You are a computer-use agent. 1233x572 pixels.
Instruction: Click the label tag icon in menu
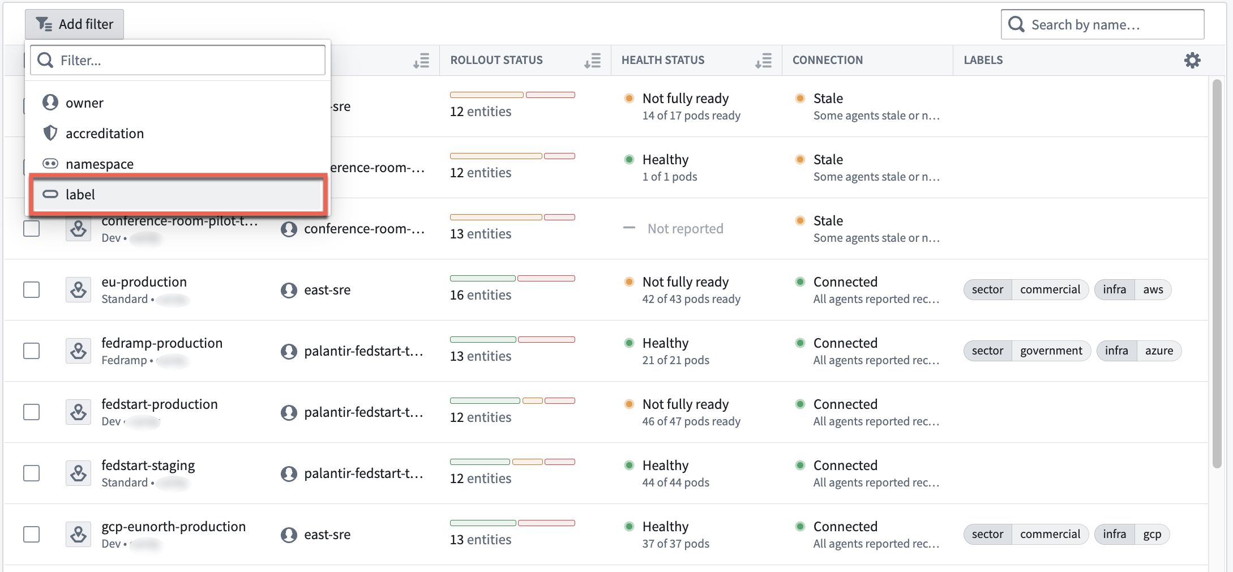[x=50, y=194]
